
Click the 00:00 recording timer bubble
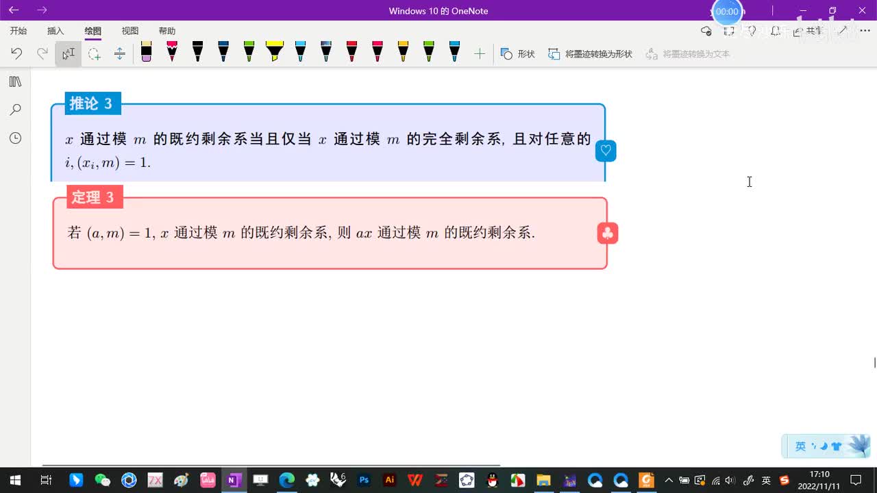727,12
